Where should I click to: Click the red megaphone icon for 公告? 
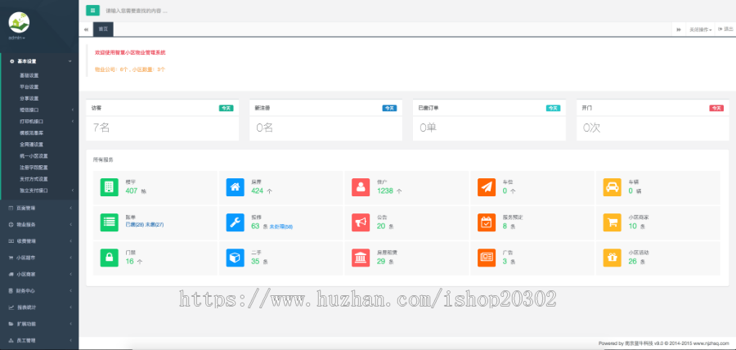(x=361, y=222)
